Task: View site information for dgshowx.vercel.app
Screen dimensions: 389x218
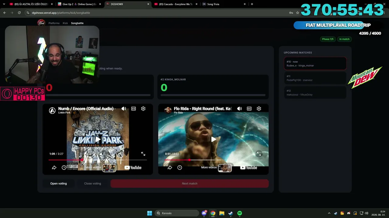Action: (x=28, y=13)
